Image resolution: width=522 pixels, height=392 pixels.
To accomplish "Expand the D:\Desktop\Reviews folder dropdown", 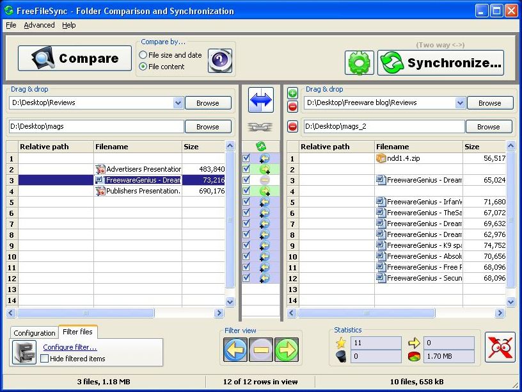I will (x=178, y=103).
